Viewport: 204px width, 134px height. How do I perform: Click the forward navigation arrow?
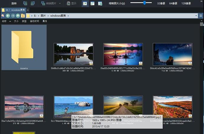[x=13, y=16]
